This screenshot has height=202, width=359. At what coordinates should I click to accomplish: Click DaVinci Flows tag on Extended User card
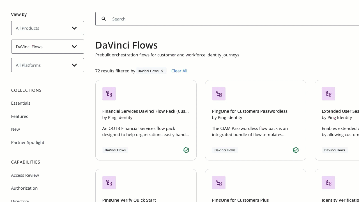click(335, 150)
